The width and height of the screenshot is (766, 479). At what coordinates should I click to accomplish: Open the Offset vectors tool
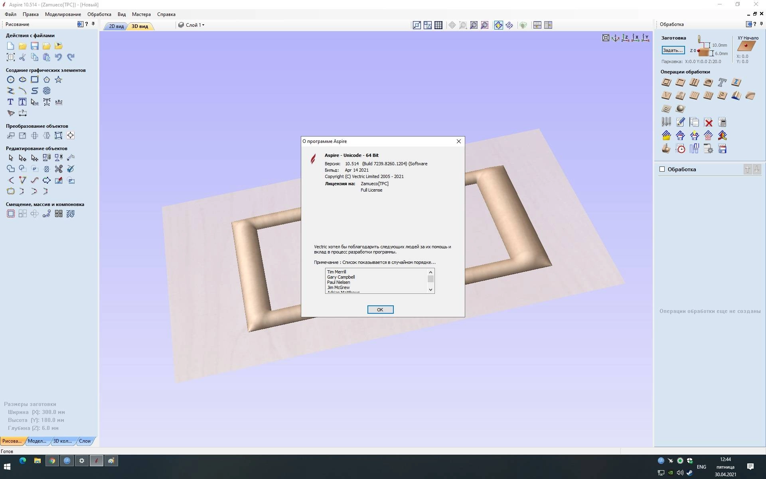[x=11, y=214]
